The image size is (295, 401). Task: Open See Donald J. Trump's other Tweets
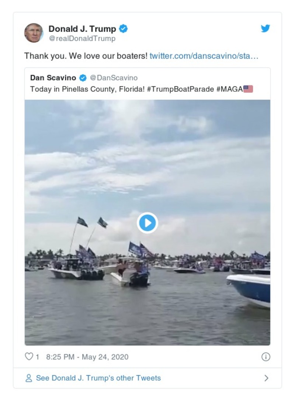pyautogui.click(x=98, y=378)
